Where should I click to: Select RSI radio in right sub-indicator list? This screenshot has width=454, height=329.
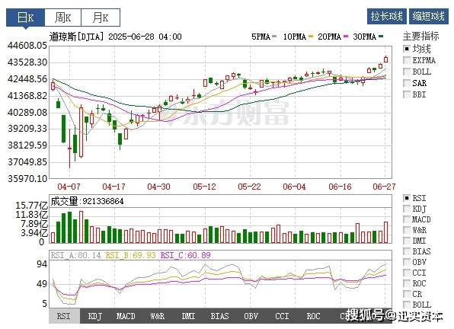pyautogui.click(x=407, y=198)
